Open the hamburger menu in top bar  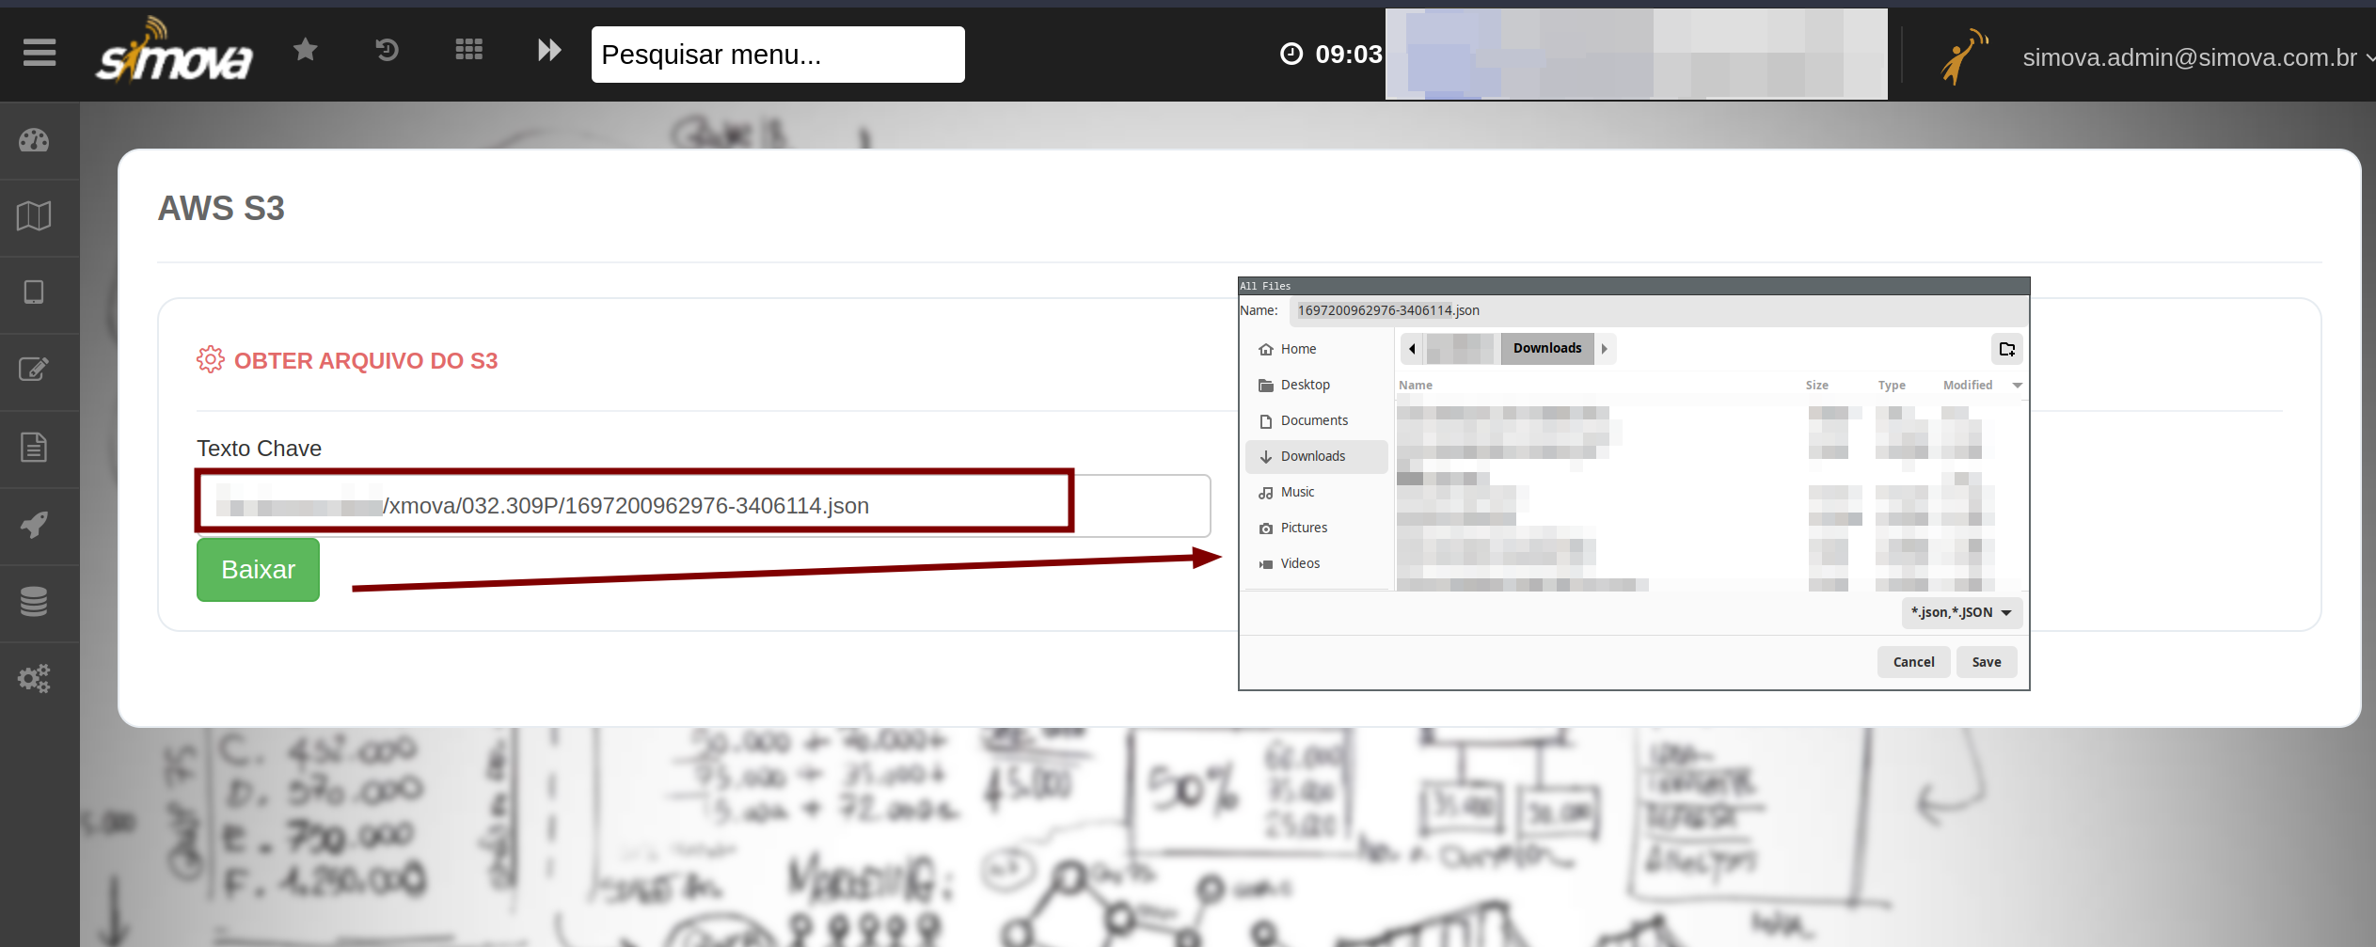pyautogui.click(x=40, y=53)
